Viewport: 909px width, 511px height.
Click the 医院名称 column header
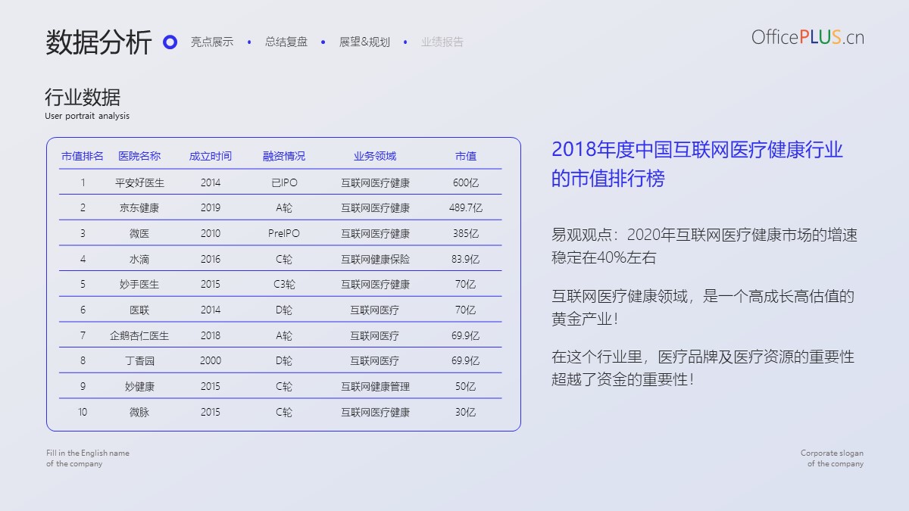[139, 156]
